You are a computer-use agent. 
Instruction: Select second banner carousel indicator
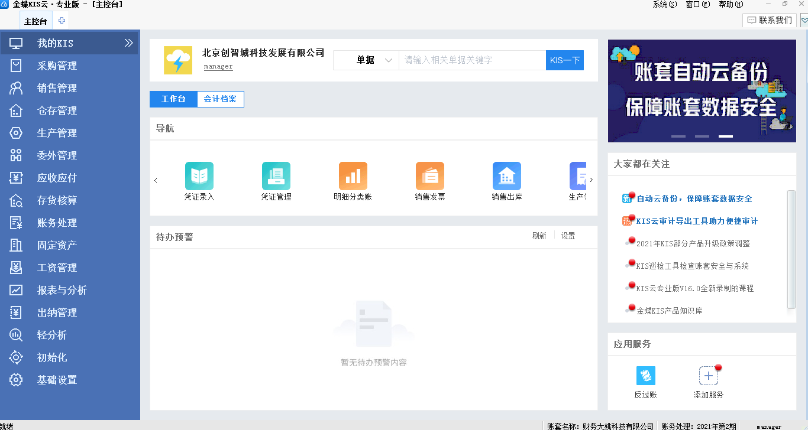click(x=702, y=136)
